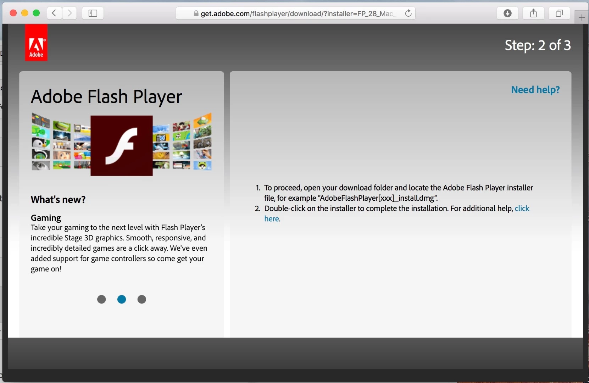This screenshot has height=383, width=589.
Task: Add a new tab with plus button
Action: click(x=582, y=17)
